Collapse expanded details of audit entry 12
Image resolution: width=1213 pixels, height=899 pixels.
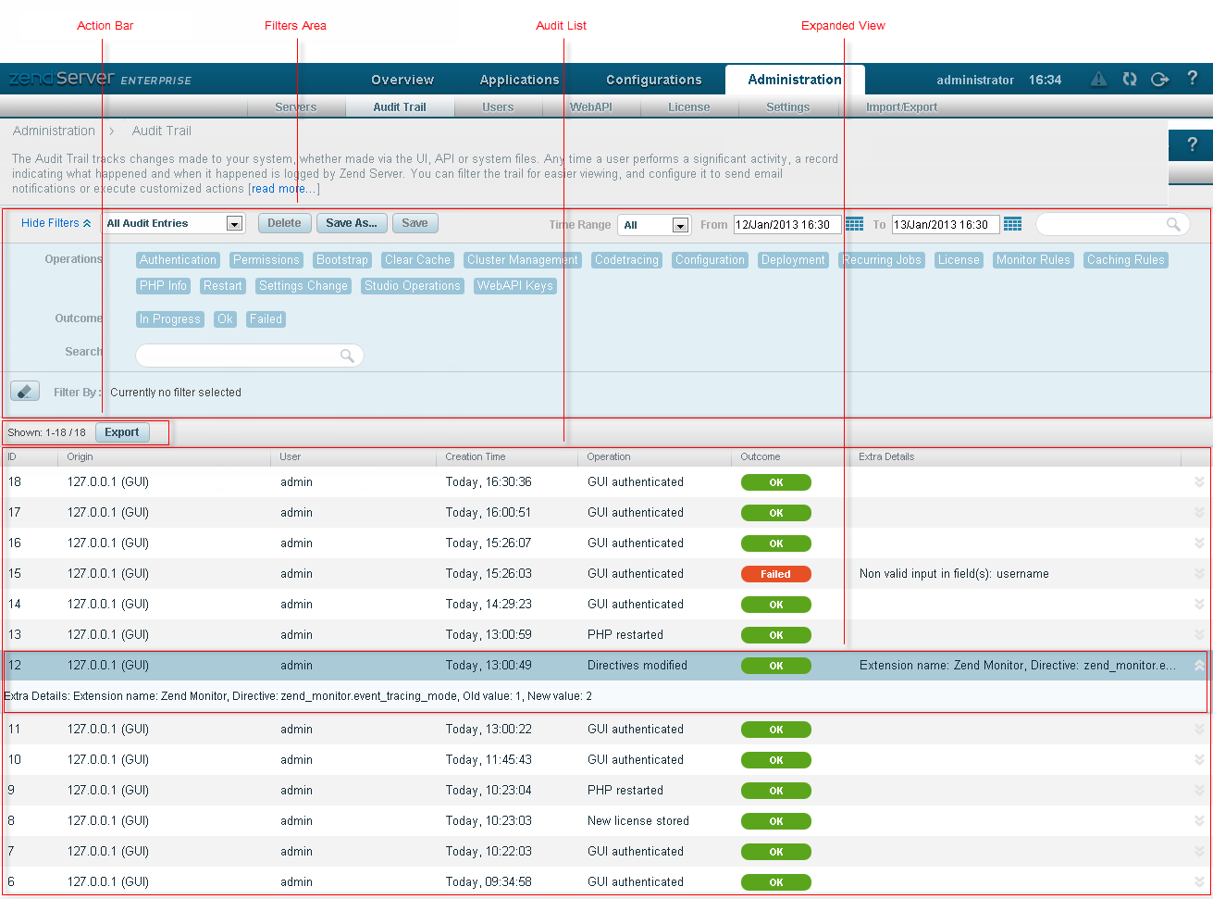coord(1199,666)
